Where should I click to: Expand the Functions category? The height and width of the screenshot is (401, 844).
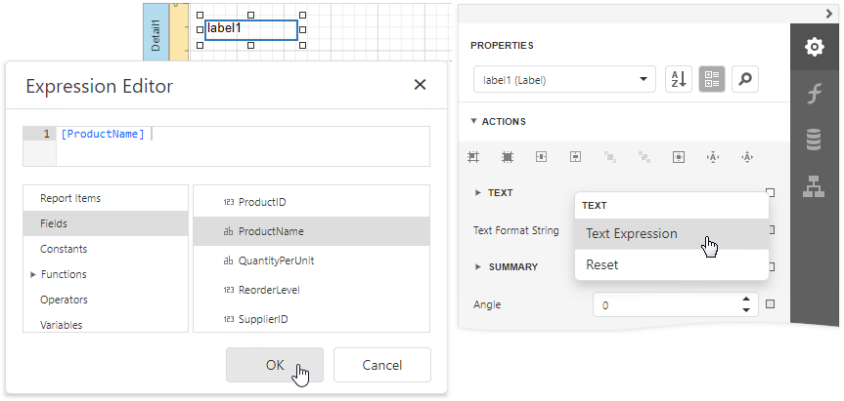pos(34,275)
